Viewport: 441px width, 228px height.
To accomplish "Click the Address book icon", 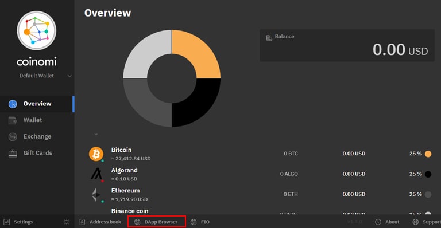I will [82, 222].
